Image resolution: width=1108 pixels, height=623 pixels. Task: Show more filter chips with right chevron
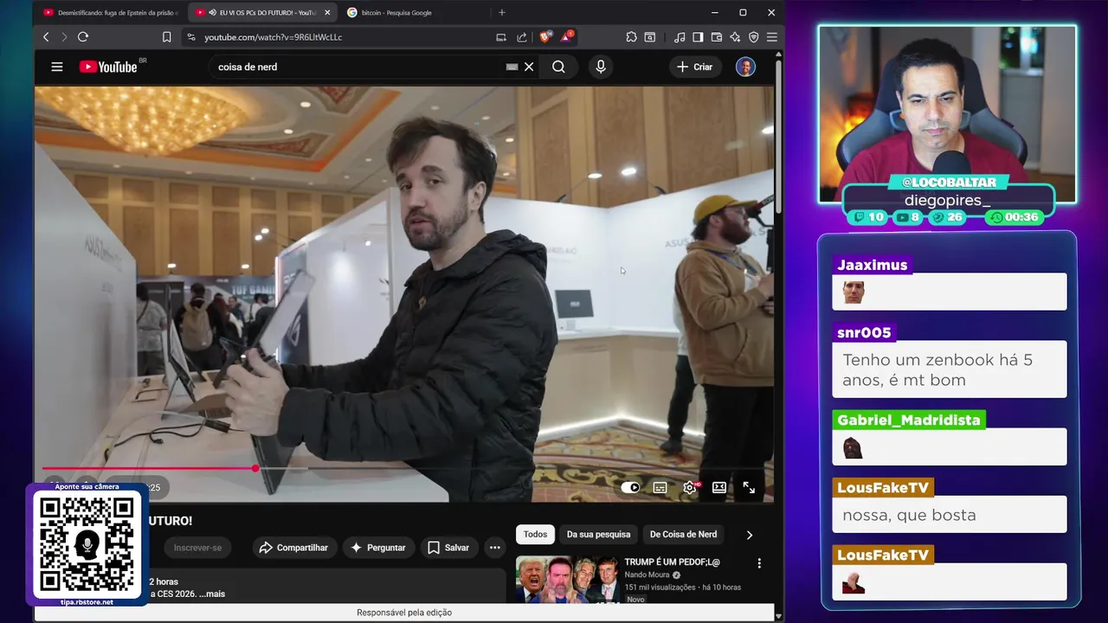click(x=750, y=535)
